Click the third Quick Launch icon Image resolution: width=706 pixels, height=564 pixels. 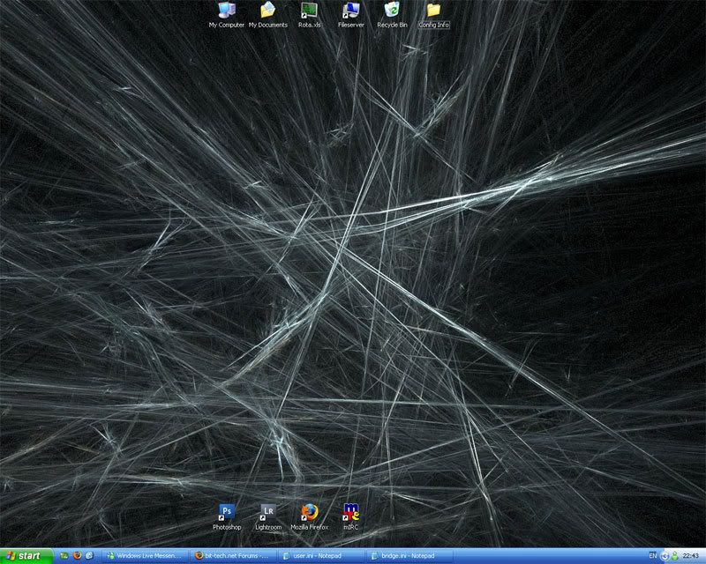(x=89, y=556)
